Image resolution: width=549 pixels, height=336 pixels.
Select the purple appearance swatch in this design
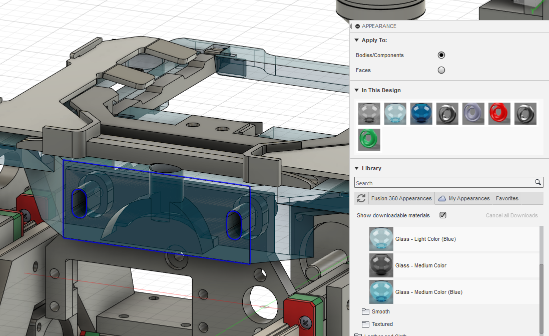coord(473,113)
